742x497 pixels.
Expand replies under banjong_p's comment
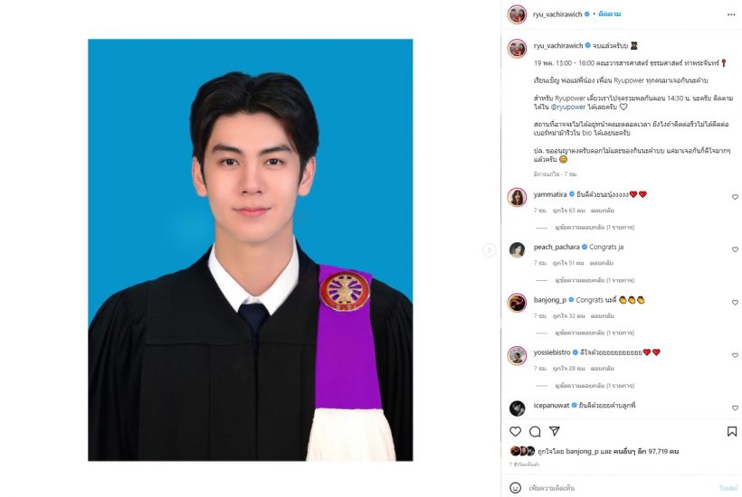pos(595,333)
